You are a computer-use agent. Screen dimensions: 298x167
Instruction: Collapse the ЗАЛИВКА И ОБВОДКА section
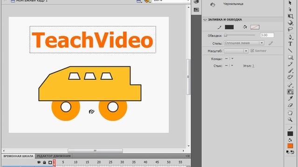point(205,19)
